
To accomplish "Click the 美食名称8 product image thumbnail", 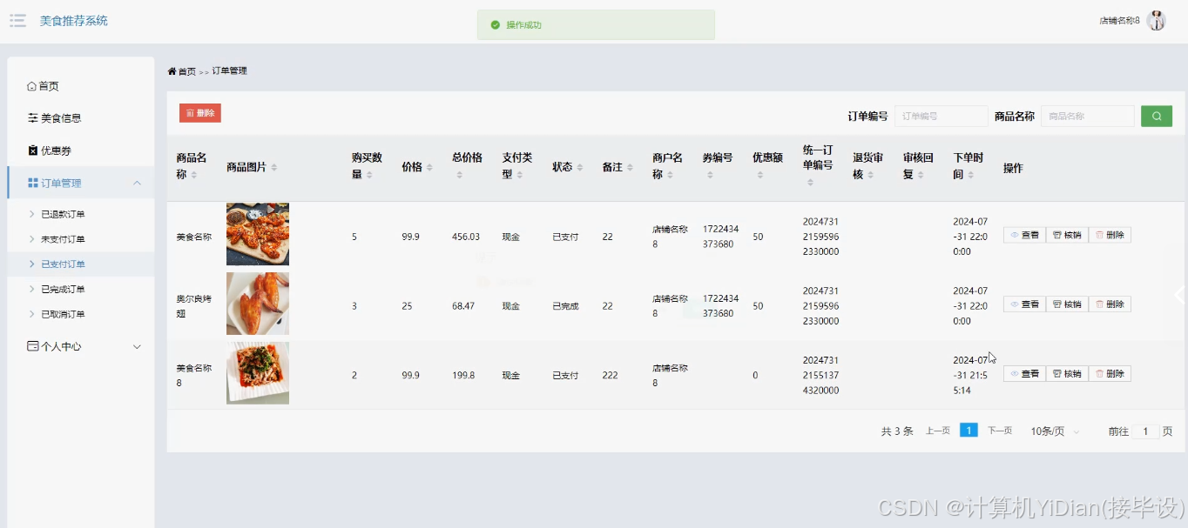I will pyautogui.click(x=258, y=373).
